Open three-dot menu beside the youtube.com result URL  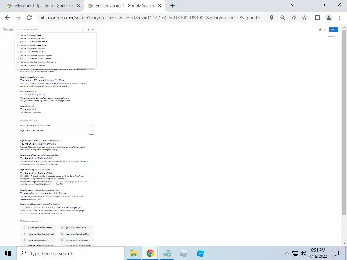(47, 77)
